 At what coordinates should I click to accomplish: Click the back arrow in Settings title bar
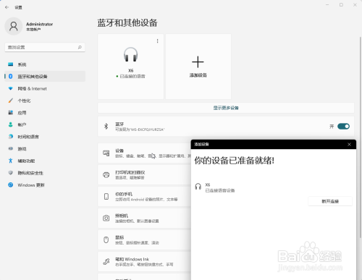pyautogui.click(x=7, y=7)
